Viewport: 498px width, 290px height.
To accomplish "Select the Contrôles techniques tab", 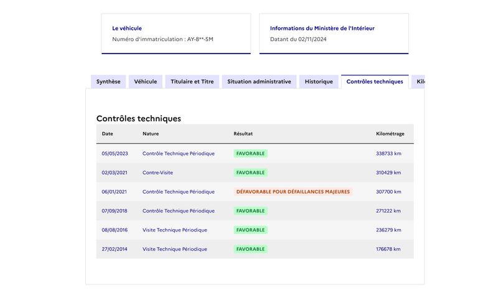I will [x=375, y=82].
